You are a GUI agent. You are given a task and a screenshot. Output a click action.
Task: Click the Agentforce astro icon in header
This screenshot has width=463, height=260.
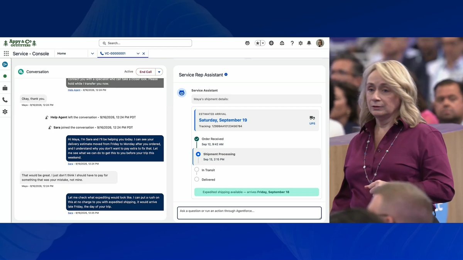247,43
